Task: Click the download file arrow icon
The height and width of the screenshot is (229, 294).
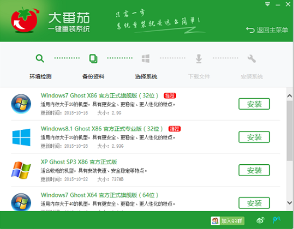Action: [199, 59]
